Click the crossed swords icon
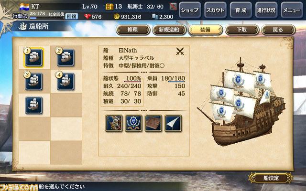This screenshot has height=191, width=306. 180,51
